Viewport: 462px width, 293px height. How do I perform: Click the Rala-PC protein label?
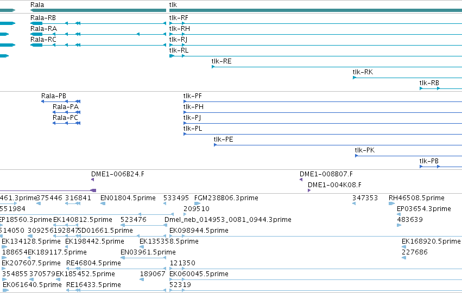point(65,118)
